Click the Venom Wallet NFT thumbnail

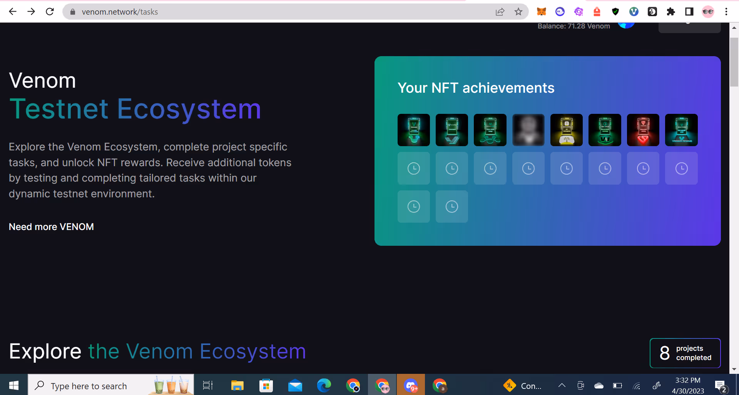(x=681, y=130)
